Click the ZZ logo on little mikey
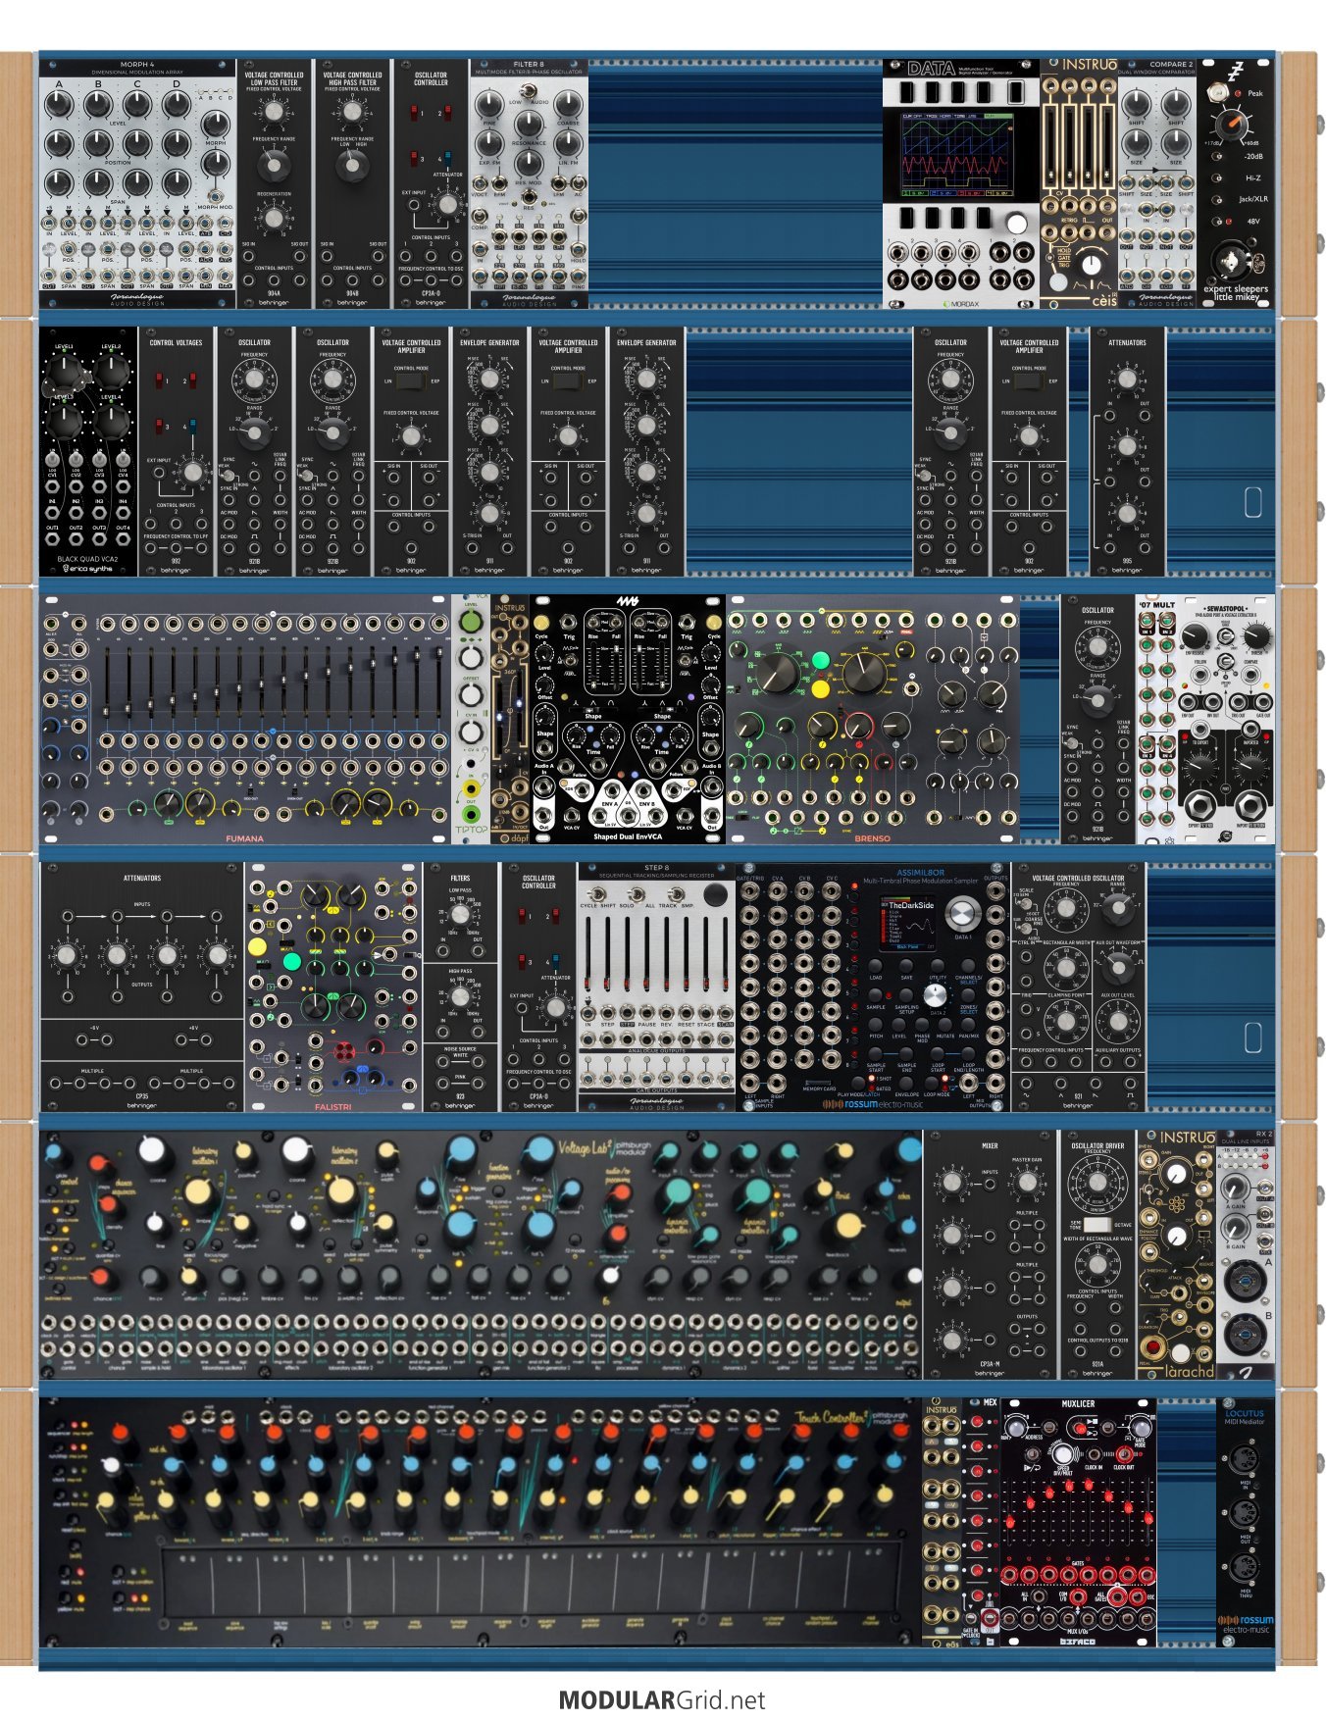1326x1721 pixels. point(1237,71)
